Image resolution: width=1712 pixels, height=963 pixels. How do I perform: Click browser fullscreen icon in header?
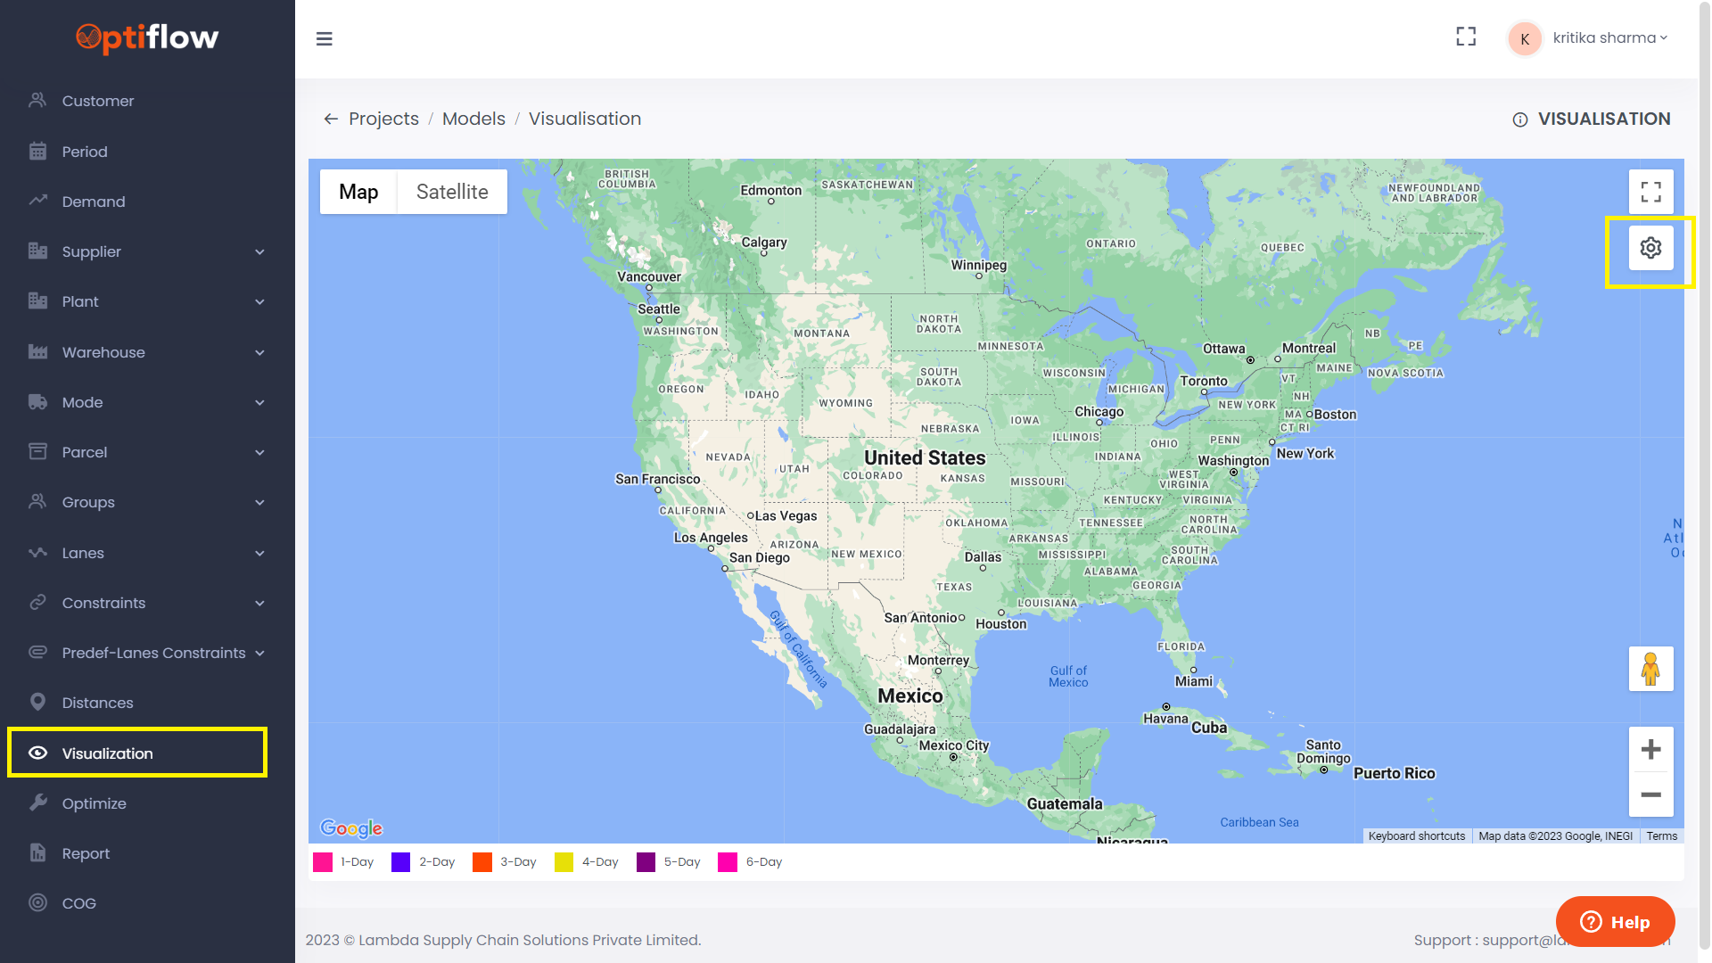(x=1466, y=37)
